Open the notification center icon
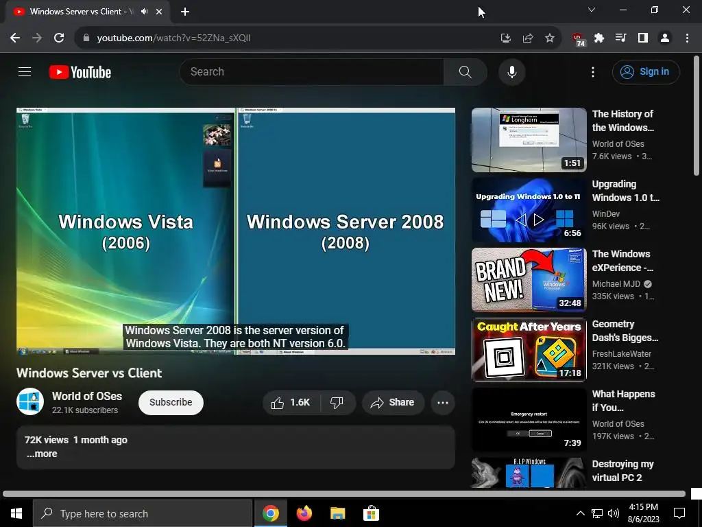The height and width of the screenshot is (527, 702). (x=679, y=513)
